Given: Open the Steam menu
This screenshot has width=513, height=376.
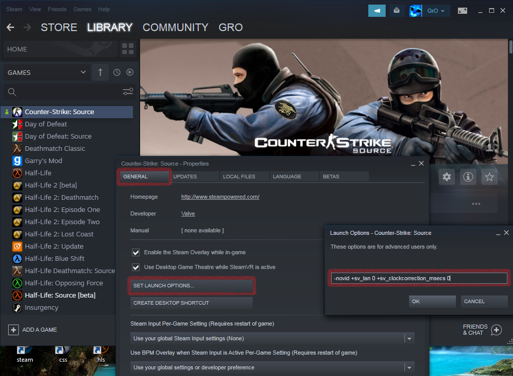Looking at the screenshot, I should 14,10.
